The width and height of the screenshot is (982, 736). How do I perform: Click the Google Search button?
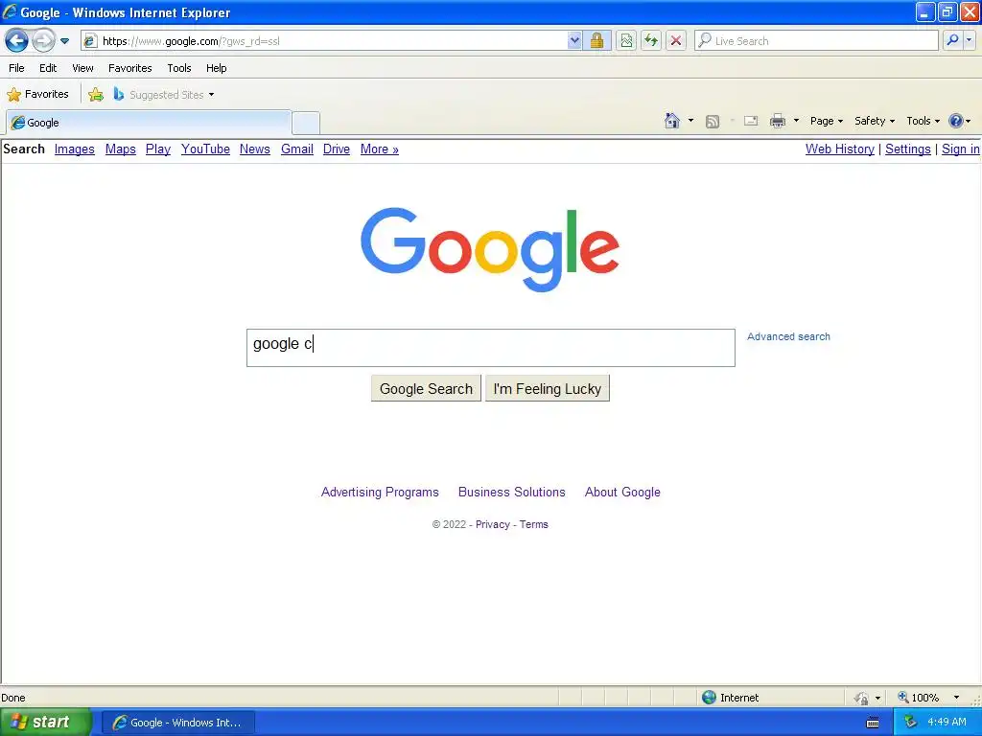coord(426,389)
